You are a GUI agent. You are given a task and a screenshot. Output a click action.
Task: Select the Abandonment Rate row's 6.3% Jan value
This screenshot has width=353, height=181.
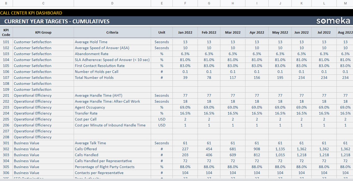click(x=185, y=54)
